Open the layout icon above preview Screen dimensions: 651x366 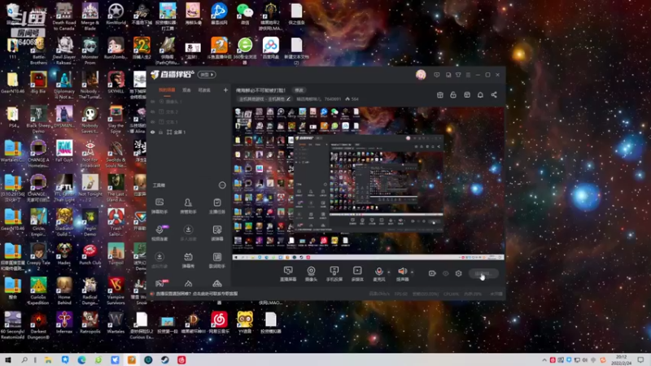click(467, 95)
